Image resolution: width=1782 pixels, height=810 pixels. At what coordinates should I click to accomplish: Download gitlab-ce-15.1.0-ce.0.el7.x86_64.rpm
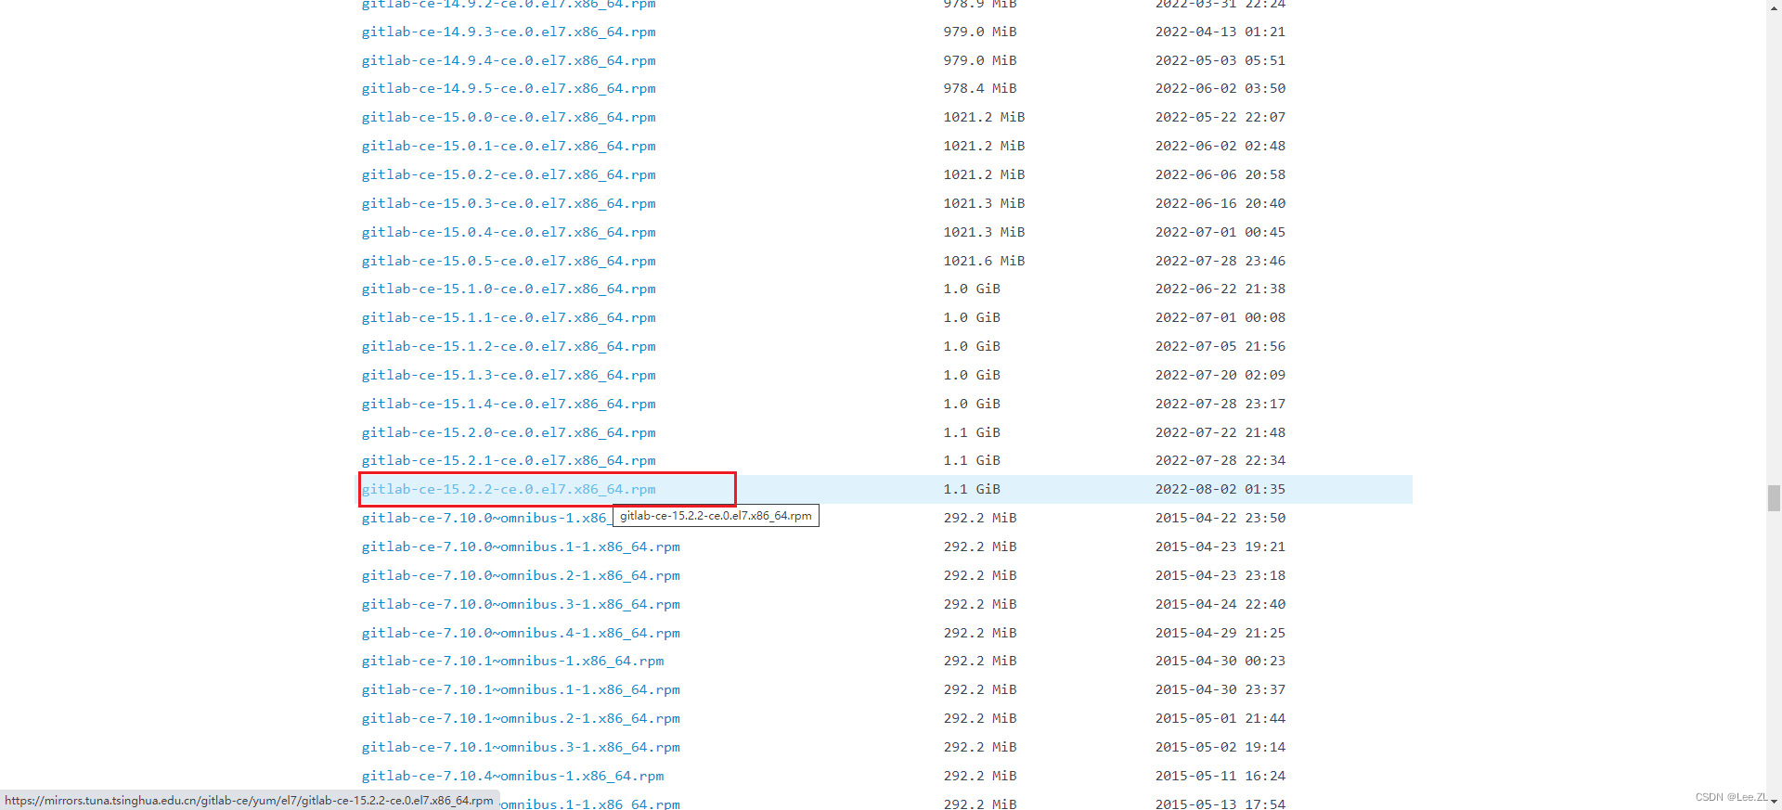click(509, 289)
